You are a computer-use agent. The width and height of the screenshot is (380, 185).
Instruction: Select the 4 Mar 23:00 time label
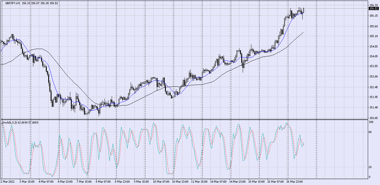[65, 181]
